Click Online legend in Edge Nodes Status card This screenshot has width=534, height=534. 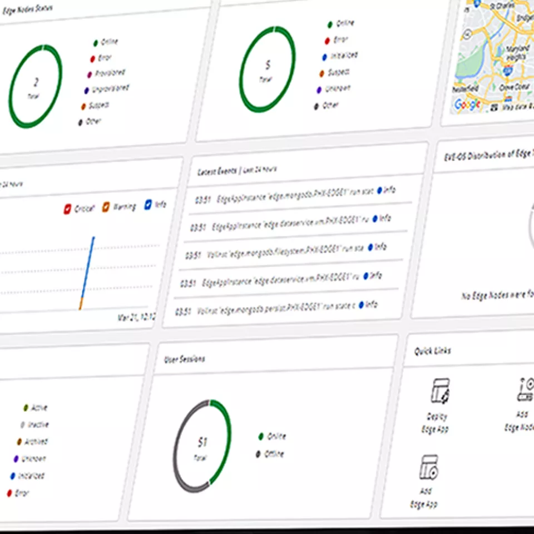tap(106, 42)
